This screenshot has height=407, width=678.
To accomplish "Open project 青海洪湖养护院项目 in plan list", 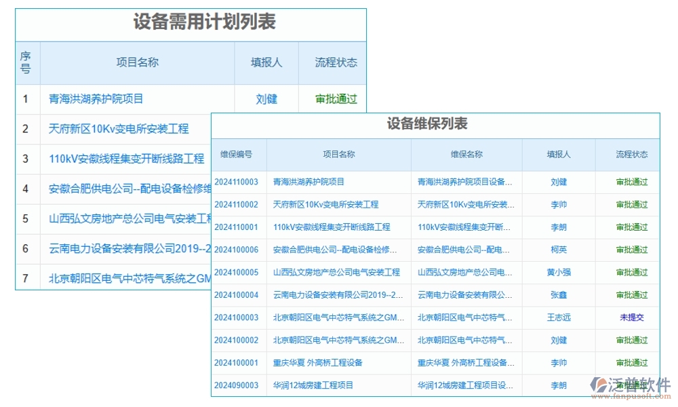I will click(x=98, y=98).
